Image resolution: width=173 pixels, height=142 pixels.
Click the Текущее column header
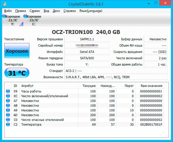[x=88, y=86]
